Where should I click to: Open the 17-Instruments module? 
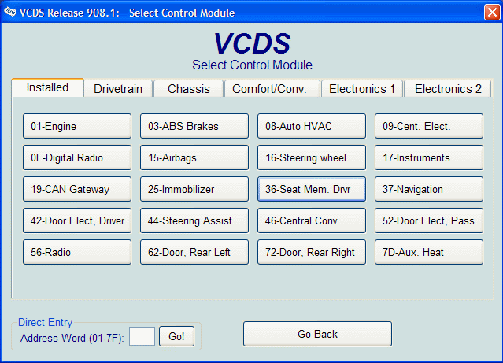tap(429, 157)
